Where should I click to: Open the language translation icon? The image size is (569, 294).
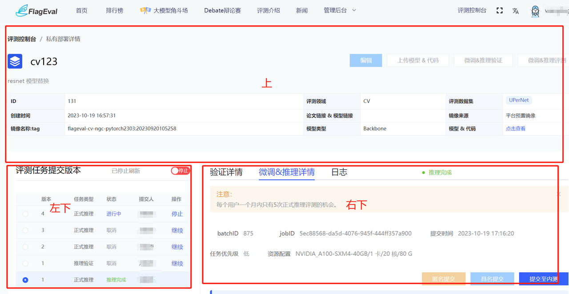[x=516, y=11]
